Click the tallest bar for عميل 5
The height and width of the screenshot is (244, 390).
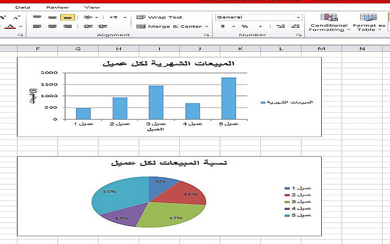click(x=229, y=99)
